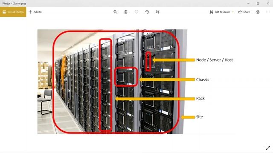273x153 pixels.
Task: Select the crop tool icon
Action: click(157, 12)
